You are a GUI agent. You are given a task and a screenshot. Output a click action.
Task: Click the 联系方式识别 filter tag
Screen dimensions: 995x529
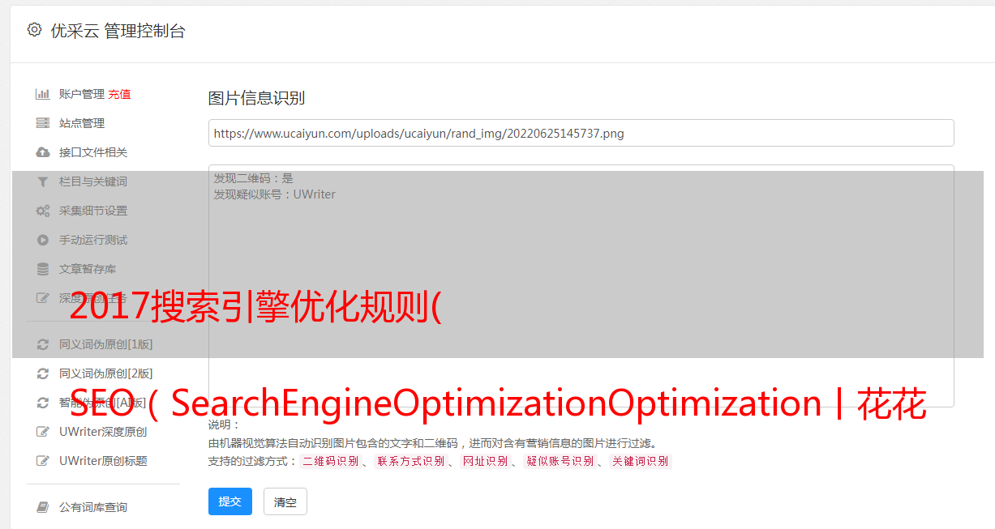(411, 461)
